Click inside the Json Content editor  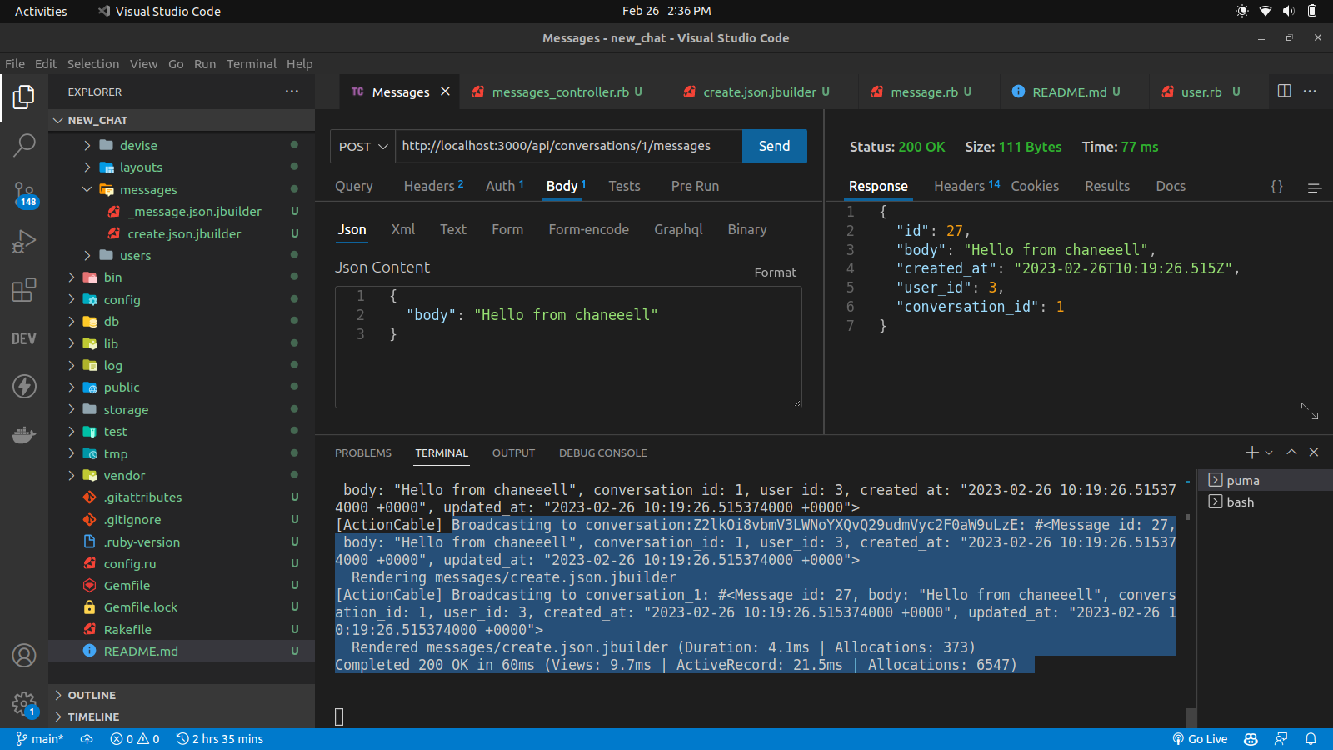(568, 347)
